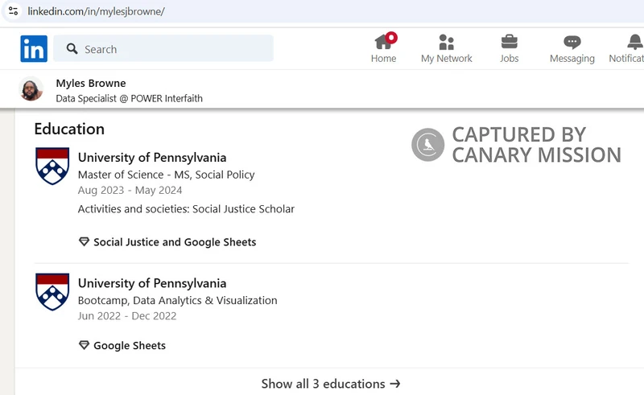Screen dimensions: 644x395
Task: Open University of Pennsylvania link for Bootcamp entry
Action: tap(152, 283)
